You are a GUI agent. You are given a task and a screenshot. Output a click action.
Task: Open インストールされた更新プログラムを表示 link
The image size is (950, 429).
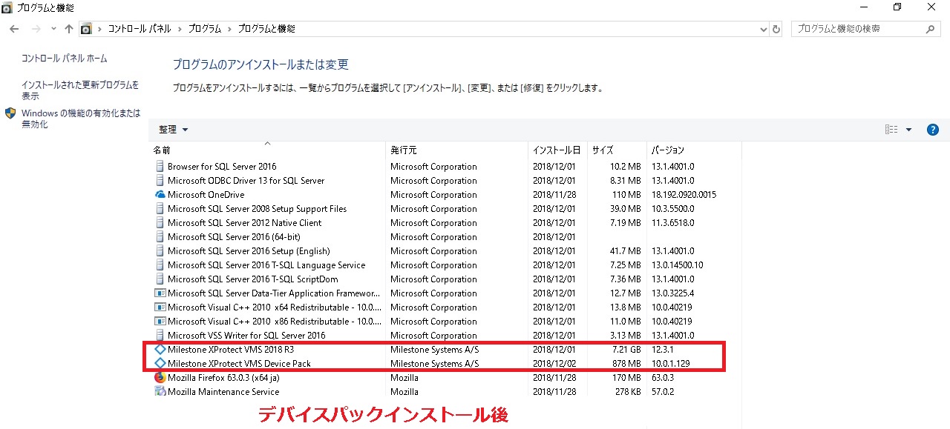[80, 90]
